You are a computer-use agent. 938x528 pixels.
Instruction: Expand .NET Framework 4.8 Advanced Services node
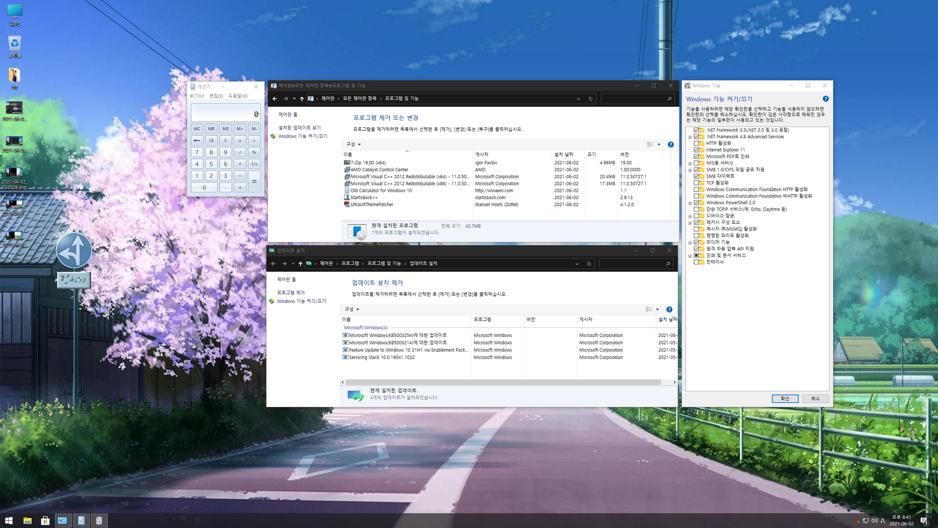click(690, 137)
